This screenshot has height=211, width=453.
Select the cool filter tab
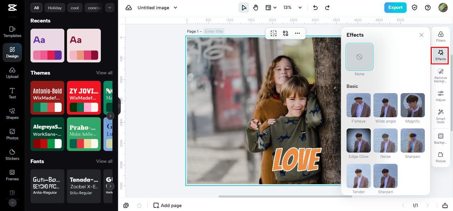(x=75, y=8)
